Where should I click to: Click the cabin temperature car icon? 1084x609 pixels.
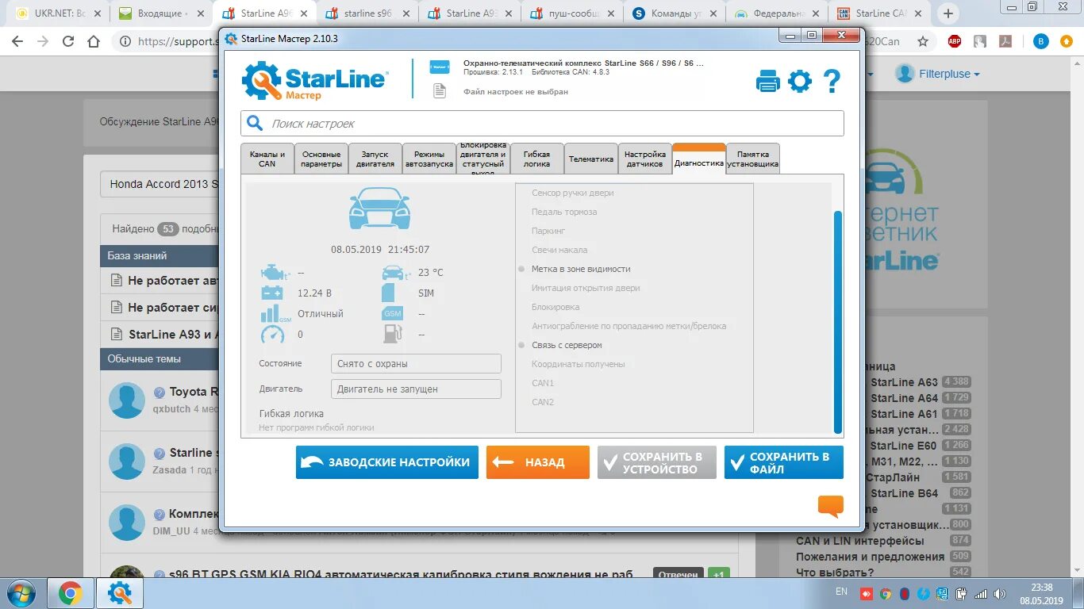point(396,273)
